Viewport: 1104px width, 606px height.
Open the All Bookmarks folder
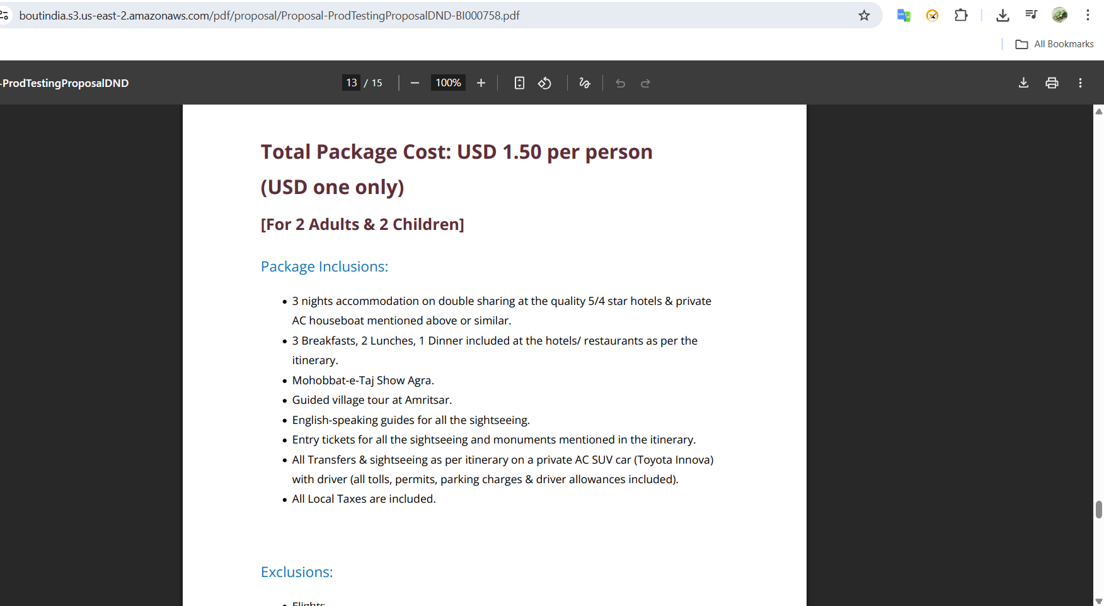tap(1055, 44)
